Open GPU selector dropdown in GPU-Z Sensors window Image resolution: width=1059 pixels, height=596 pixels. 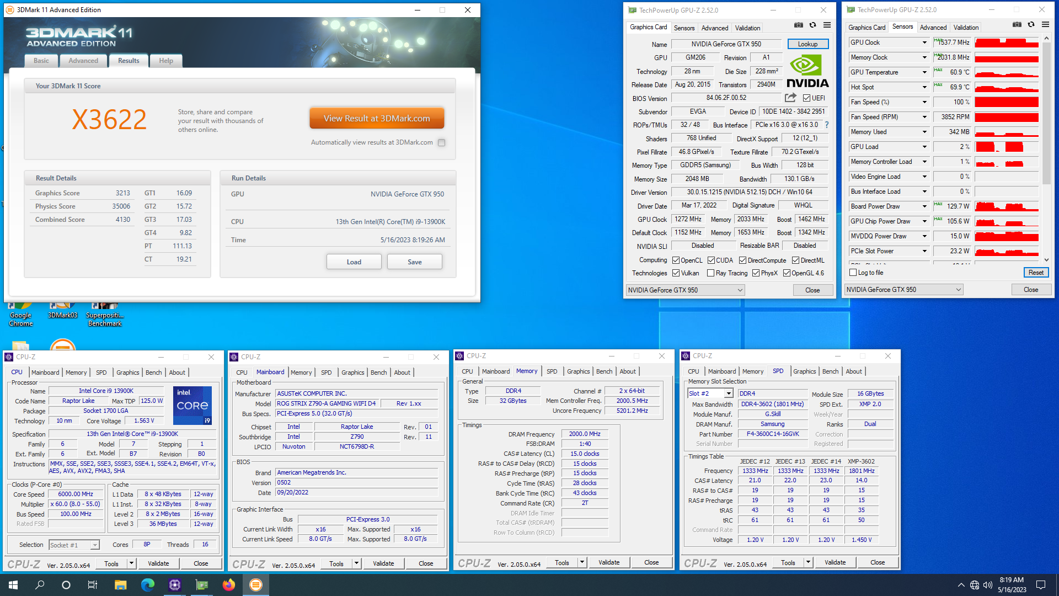903,290
